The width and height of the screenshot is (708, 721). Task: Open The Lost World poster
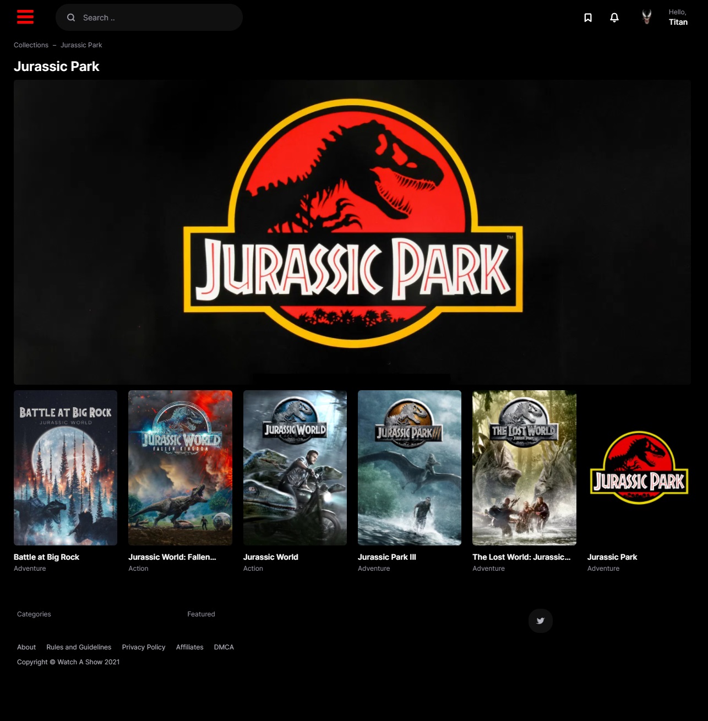[524, 468]
